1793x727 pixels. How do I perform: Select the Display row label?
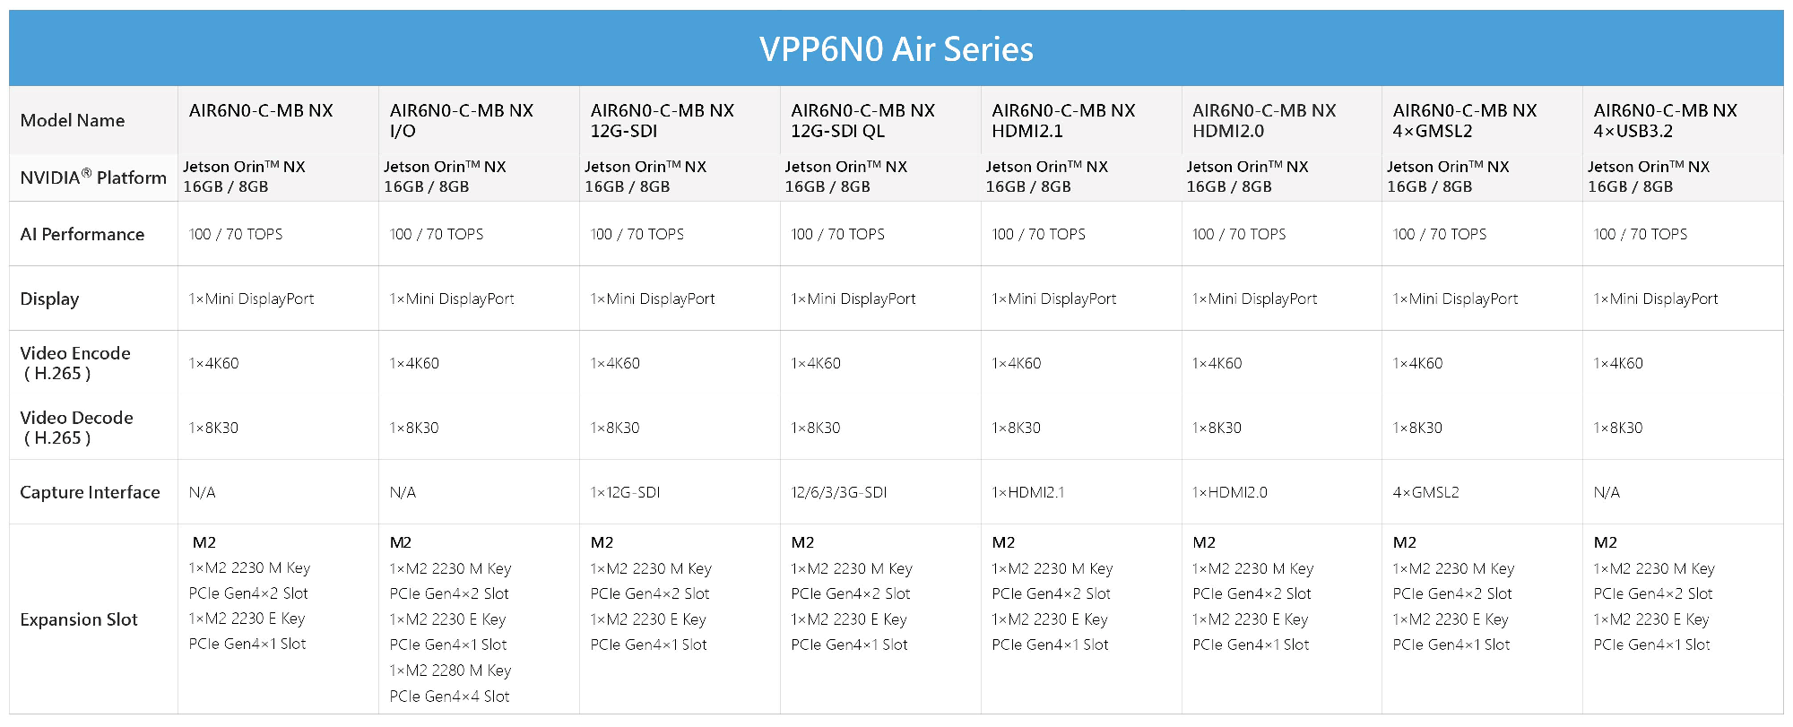click(49, 299)
